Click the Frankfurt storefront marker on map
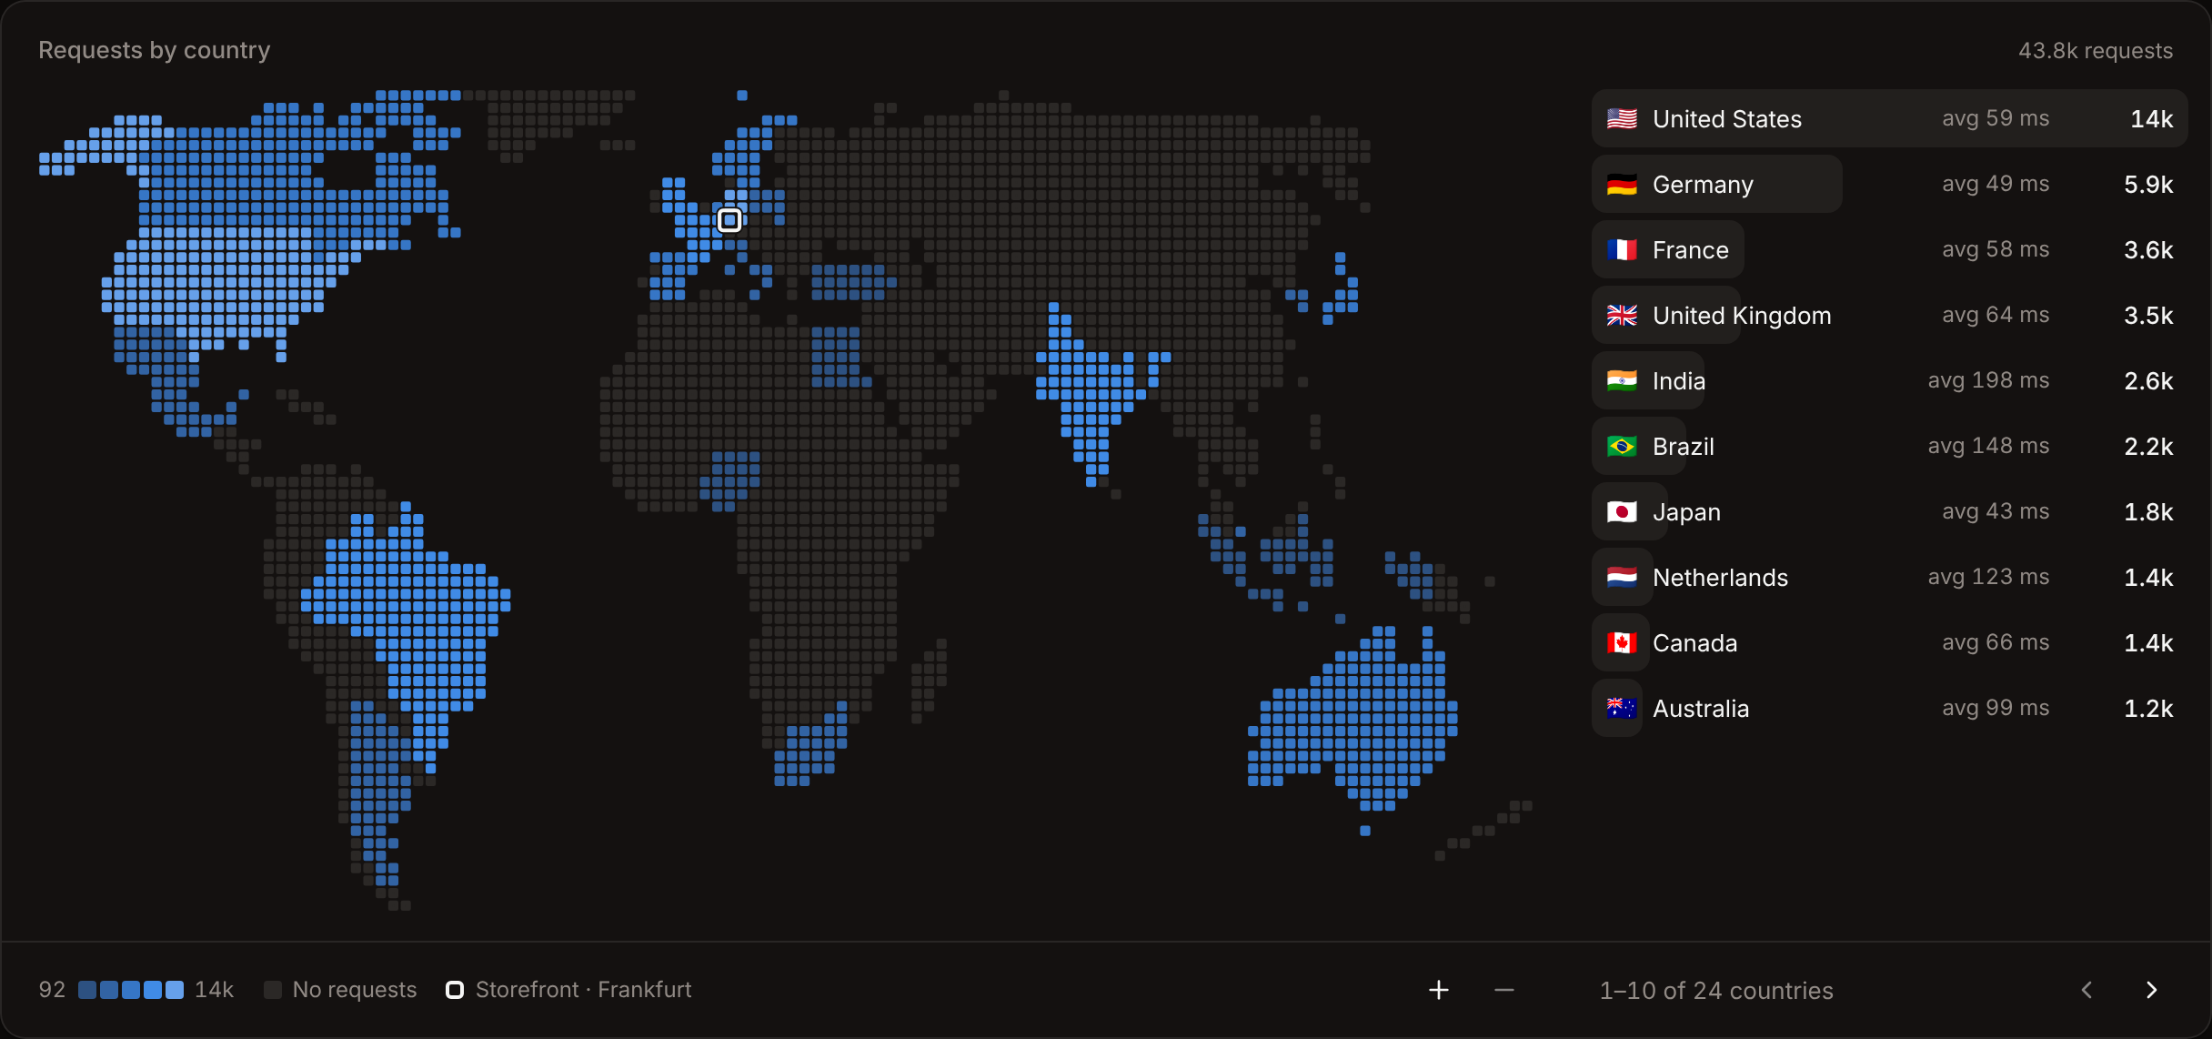This screenshot has height=1039, width=2212. coord(729,220)
